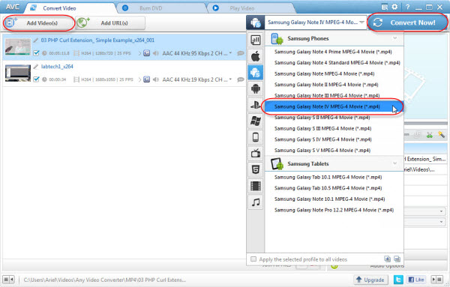Image resolution: width=450 pixels, height=287 pixels.
Task: Open the Windows devices category
Action: point(256,121)
